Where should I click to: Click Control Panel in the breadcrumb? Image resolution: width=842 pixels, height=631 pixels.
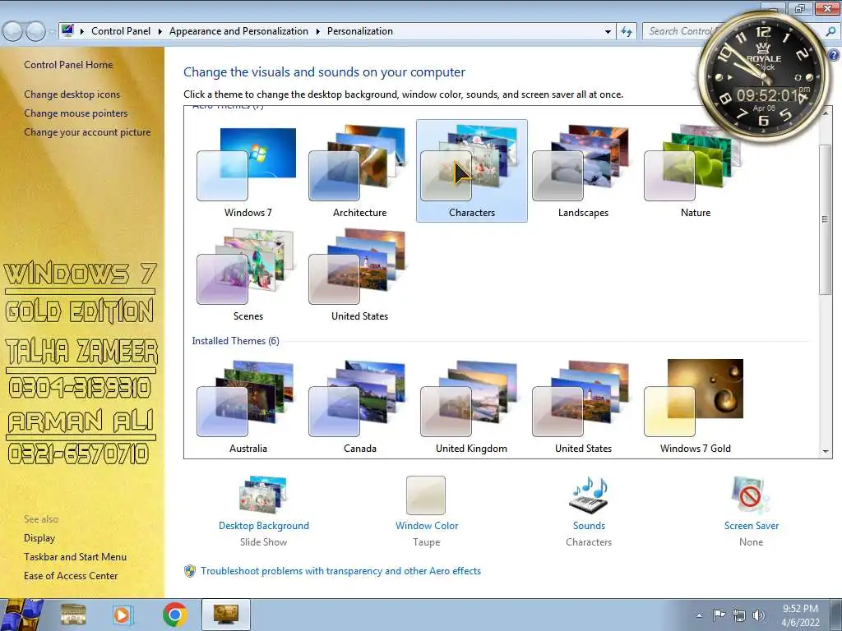(x=121, y=31)
